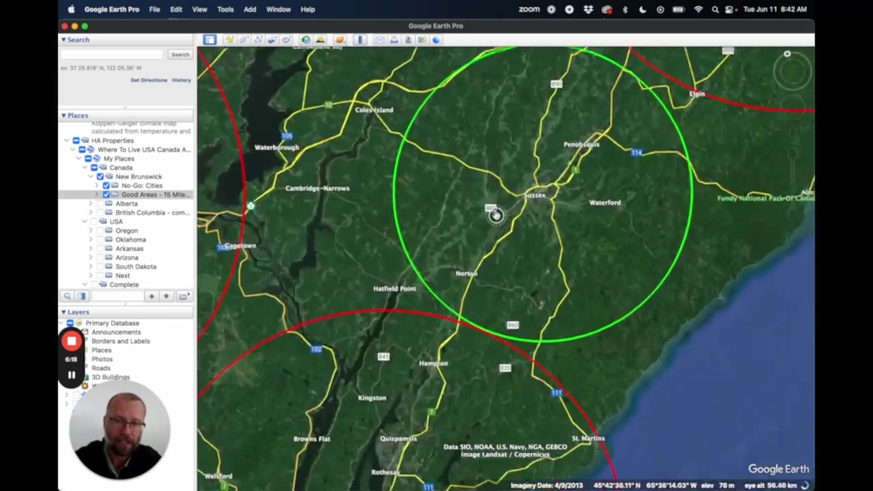Viewport: 873px width, 491px height.
Task: Toggle the Canada checkbox
Action: [x=94, y=167]
